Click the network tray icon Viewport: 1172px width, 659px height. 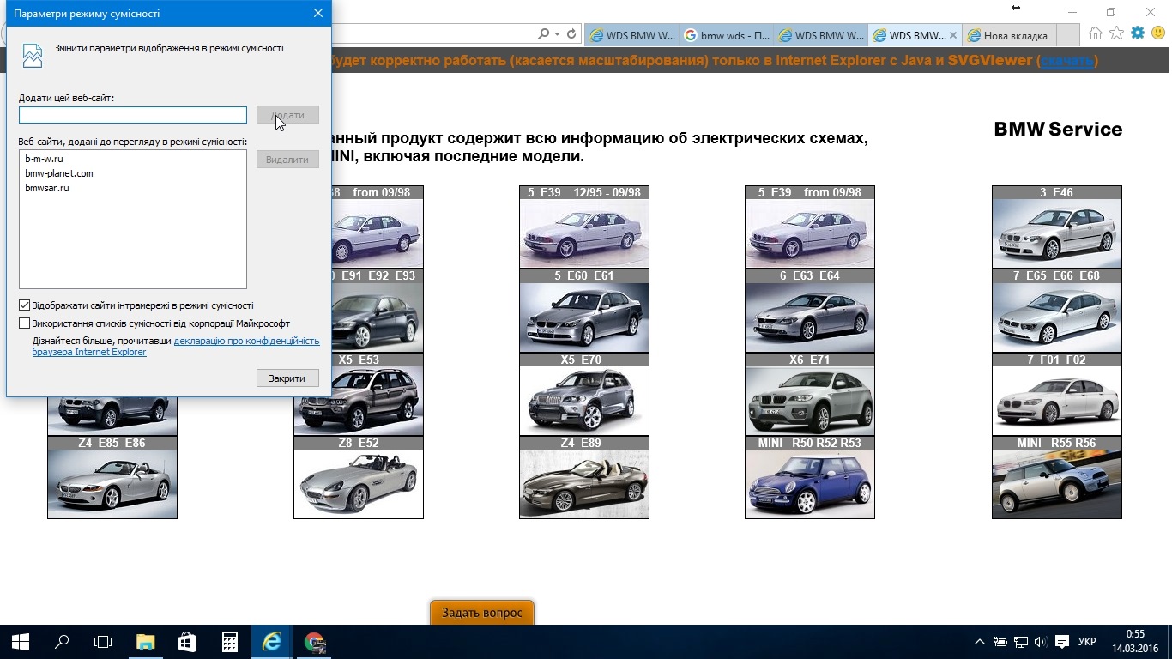(x=1021, y=642)
